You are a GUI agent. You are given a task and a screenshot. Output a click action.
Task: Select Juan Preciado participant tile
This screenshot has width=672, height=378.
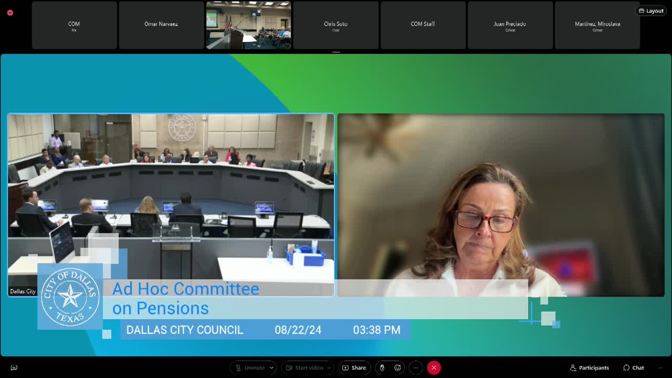click(510, 25)
